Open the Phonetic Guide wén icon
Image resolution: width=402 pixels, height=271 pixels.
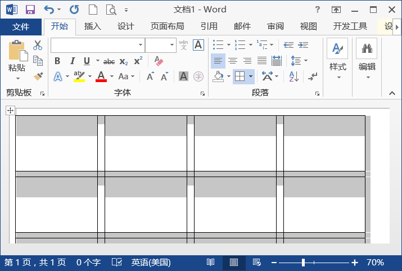[x=183, y=45]
